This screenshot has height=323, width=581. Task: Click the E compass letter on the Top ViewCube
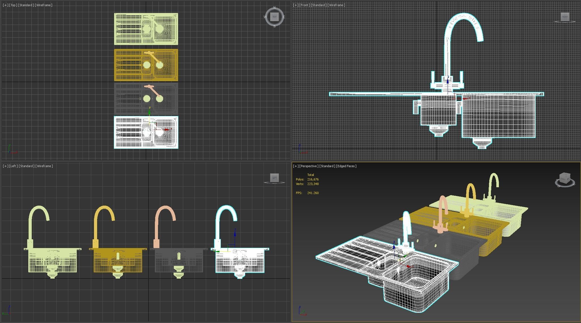pyautogui.click(x=284, y=17)
